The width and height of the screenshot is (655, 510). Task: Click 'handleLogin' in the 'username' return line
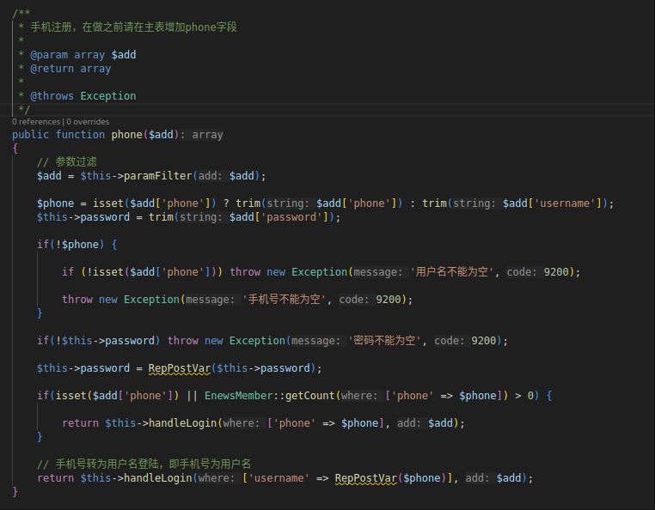point(158,478)
